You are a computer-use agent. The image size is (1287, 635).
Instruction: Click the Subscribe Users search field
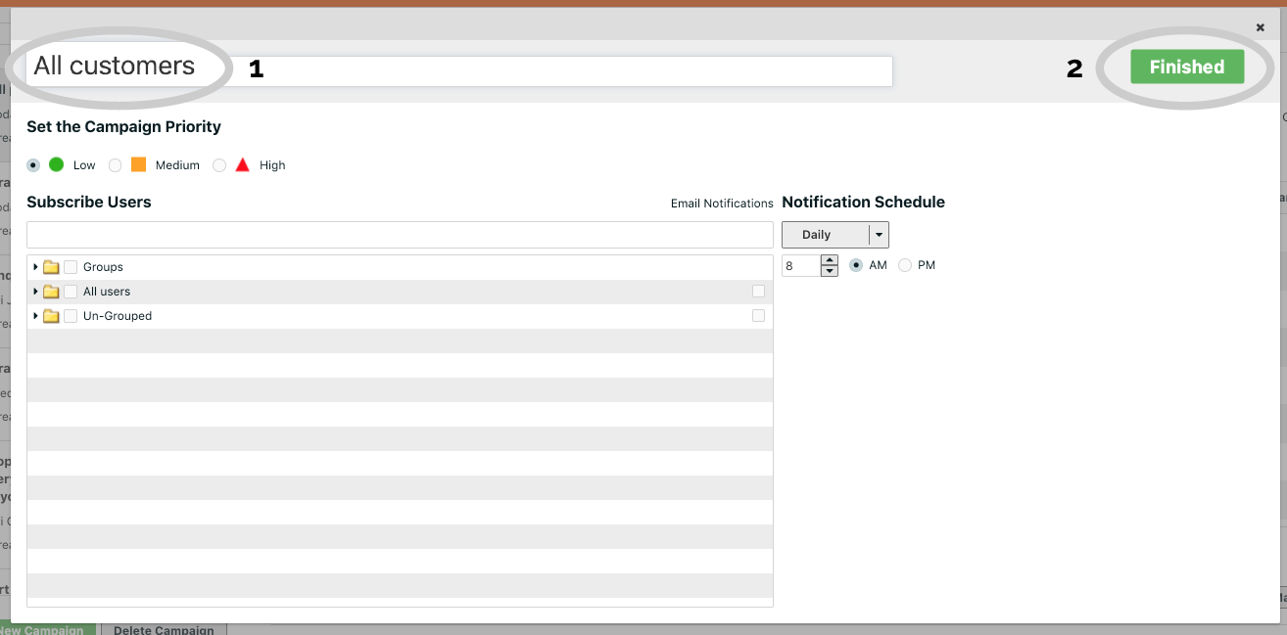400,235
